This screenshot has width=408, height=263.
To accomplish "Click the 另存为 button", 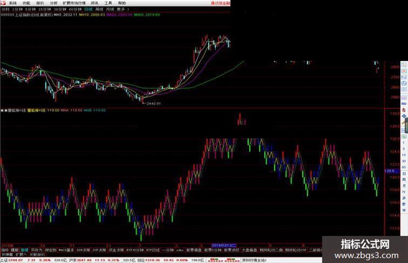I will (37, 250).
